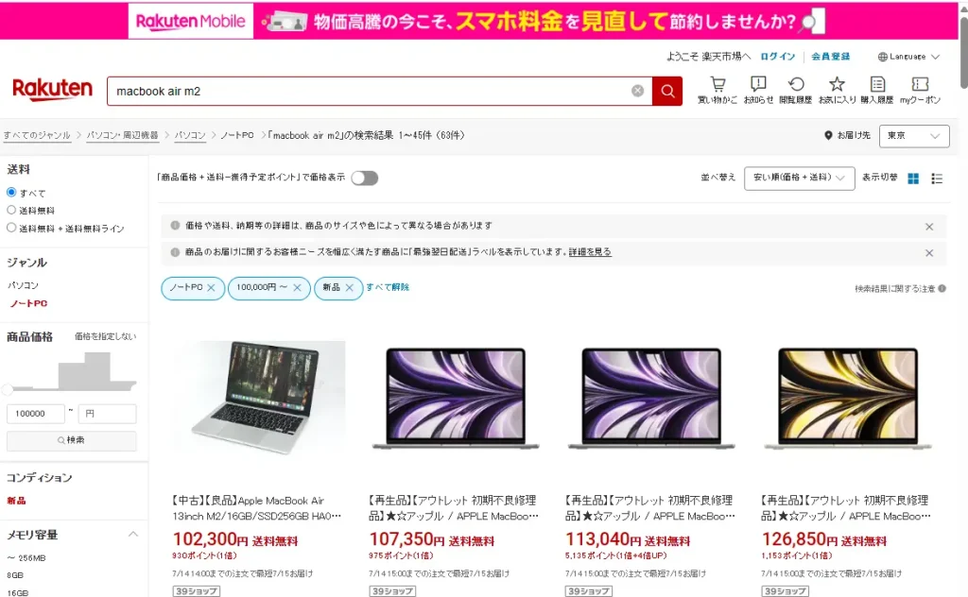
Task: Select ～256MB memory option
Action: (x=26, y=558)
